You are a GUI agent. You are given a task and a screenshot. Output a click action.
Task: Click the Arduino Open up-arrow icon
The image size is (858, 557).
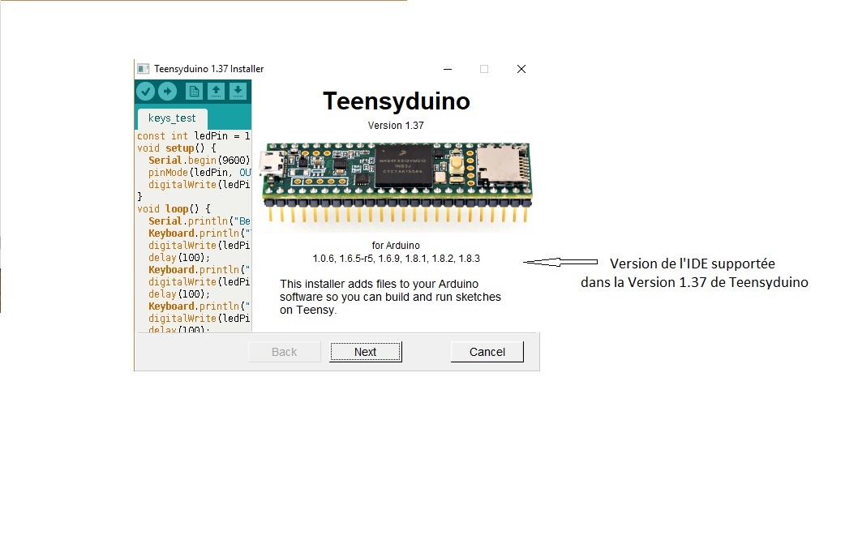[217, 92]
